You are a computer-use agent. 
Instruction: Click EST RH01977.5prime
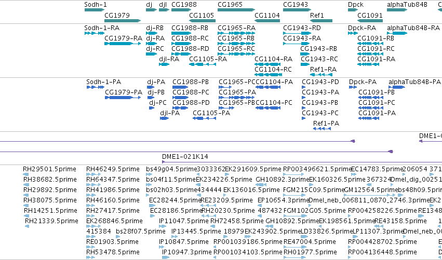click(310, 252)
